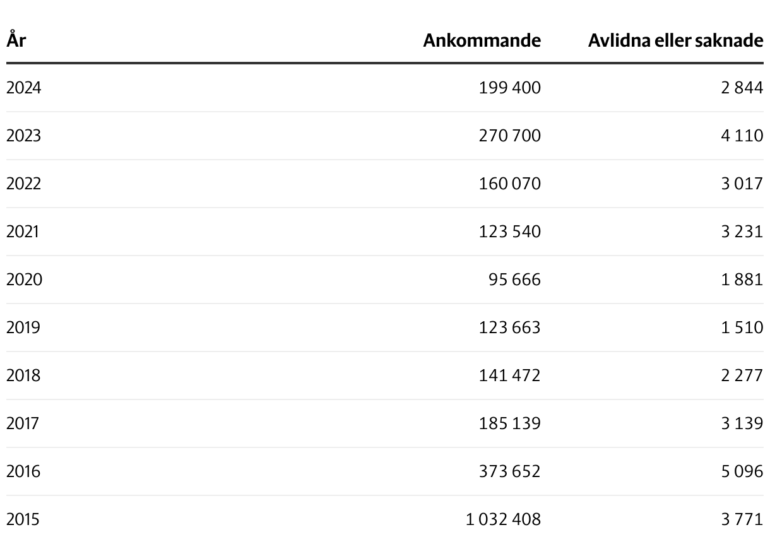Click the Ankommande column header
The width and height of the screenshot is (770, 549).
pyautogui.click(x=482, y=40)
